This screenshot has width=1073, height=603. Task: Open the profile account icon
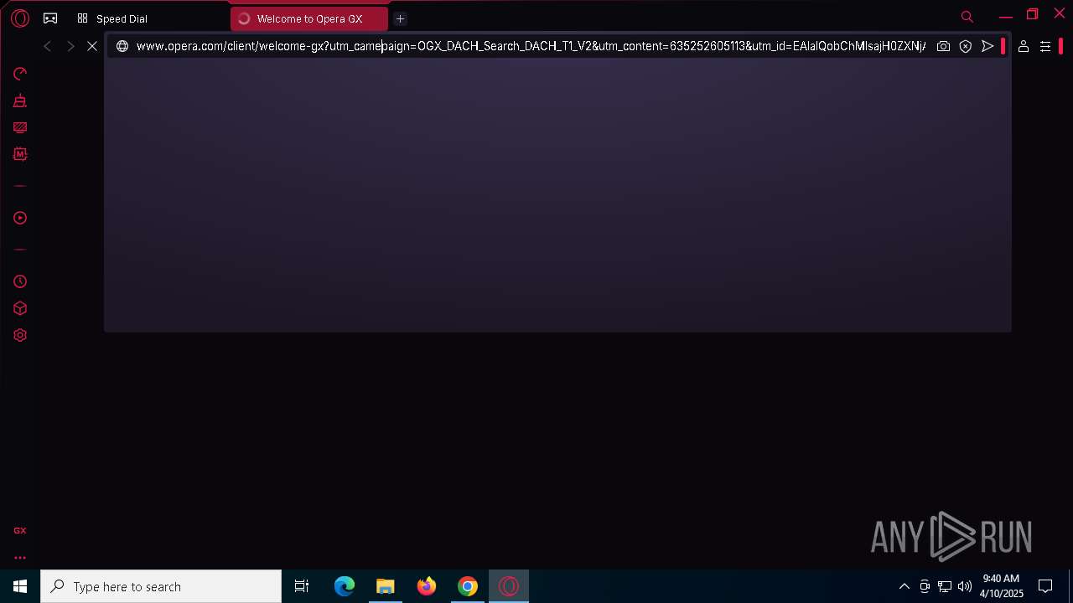click(x=1024, y=46)
